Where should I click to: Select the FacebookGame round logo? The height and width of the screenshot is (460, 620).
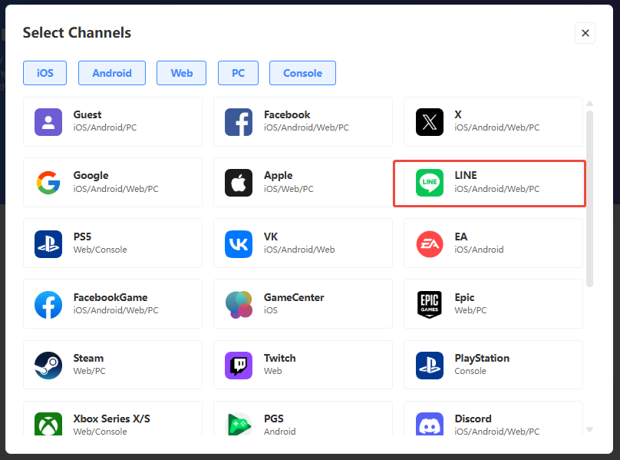48,304
